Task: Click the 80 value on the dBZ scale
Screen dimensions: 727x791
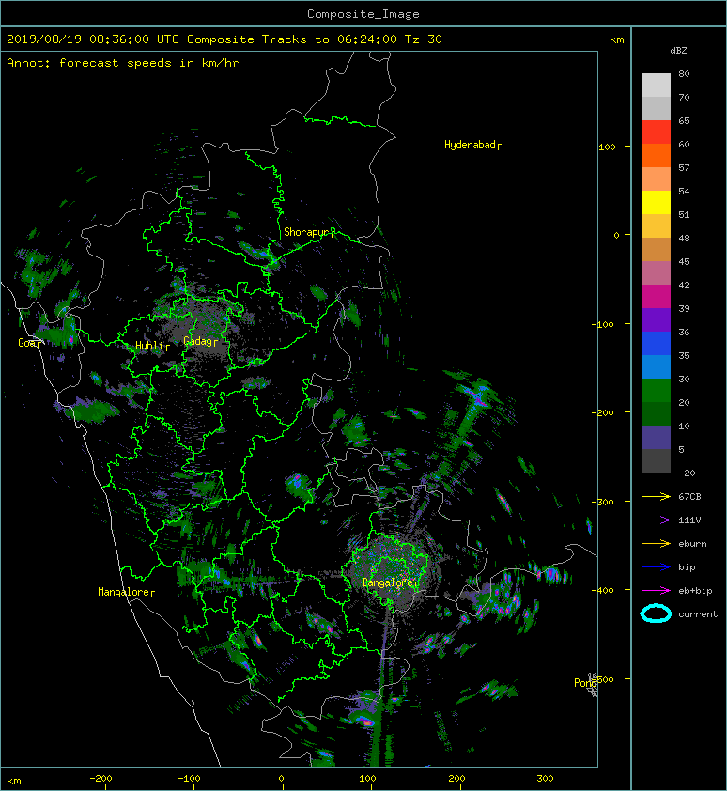Action: [x=684, y=73]
